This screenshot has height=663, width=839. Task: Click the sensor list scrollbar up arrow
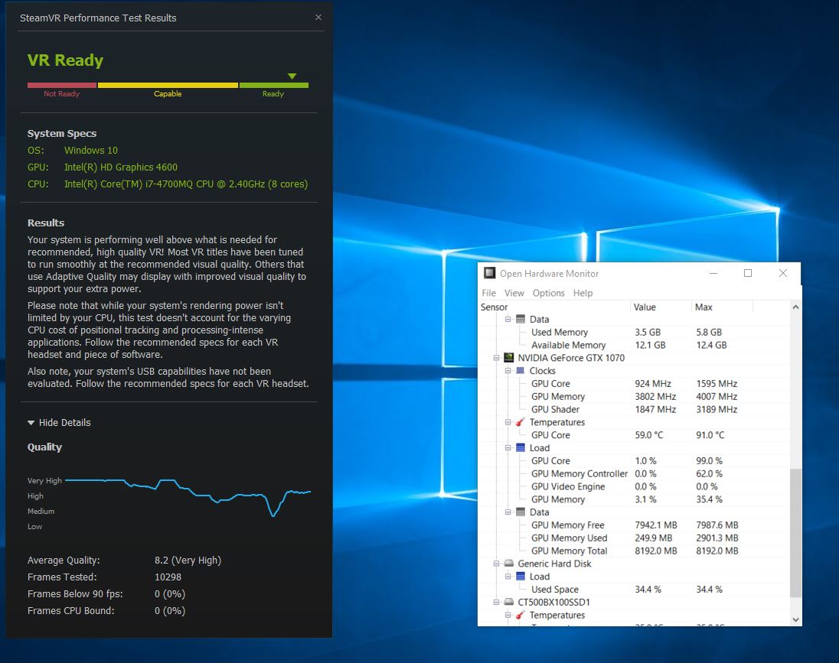click(x=795, y=307)
